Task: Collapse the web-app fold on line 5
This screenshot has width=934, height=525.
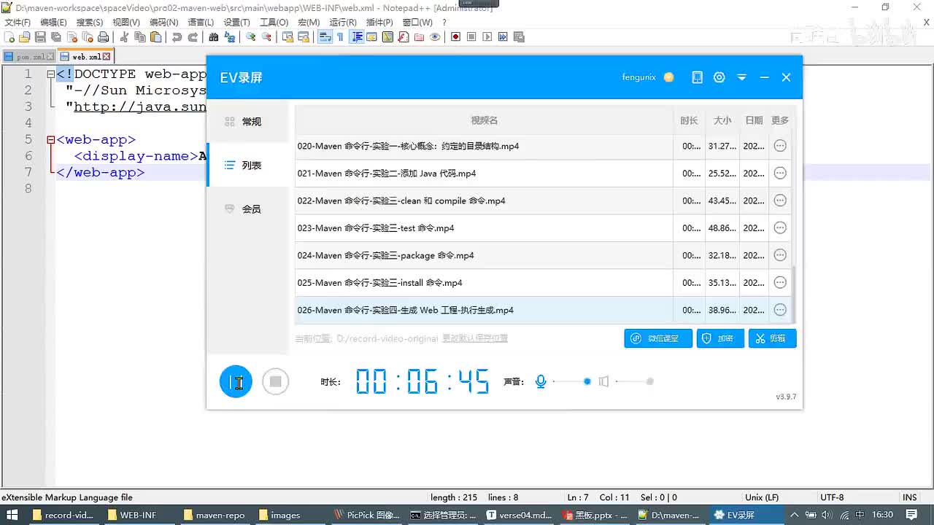Action: point(50,139)
